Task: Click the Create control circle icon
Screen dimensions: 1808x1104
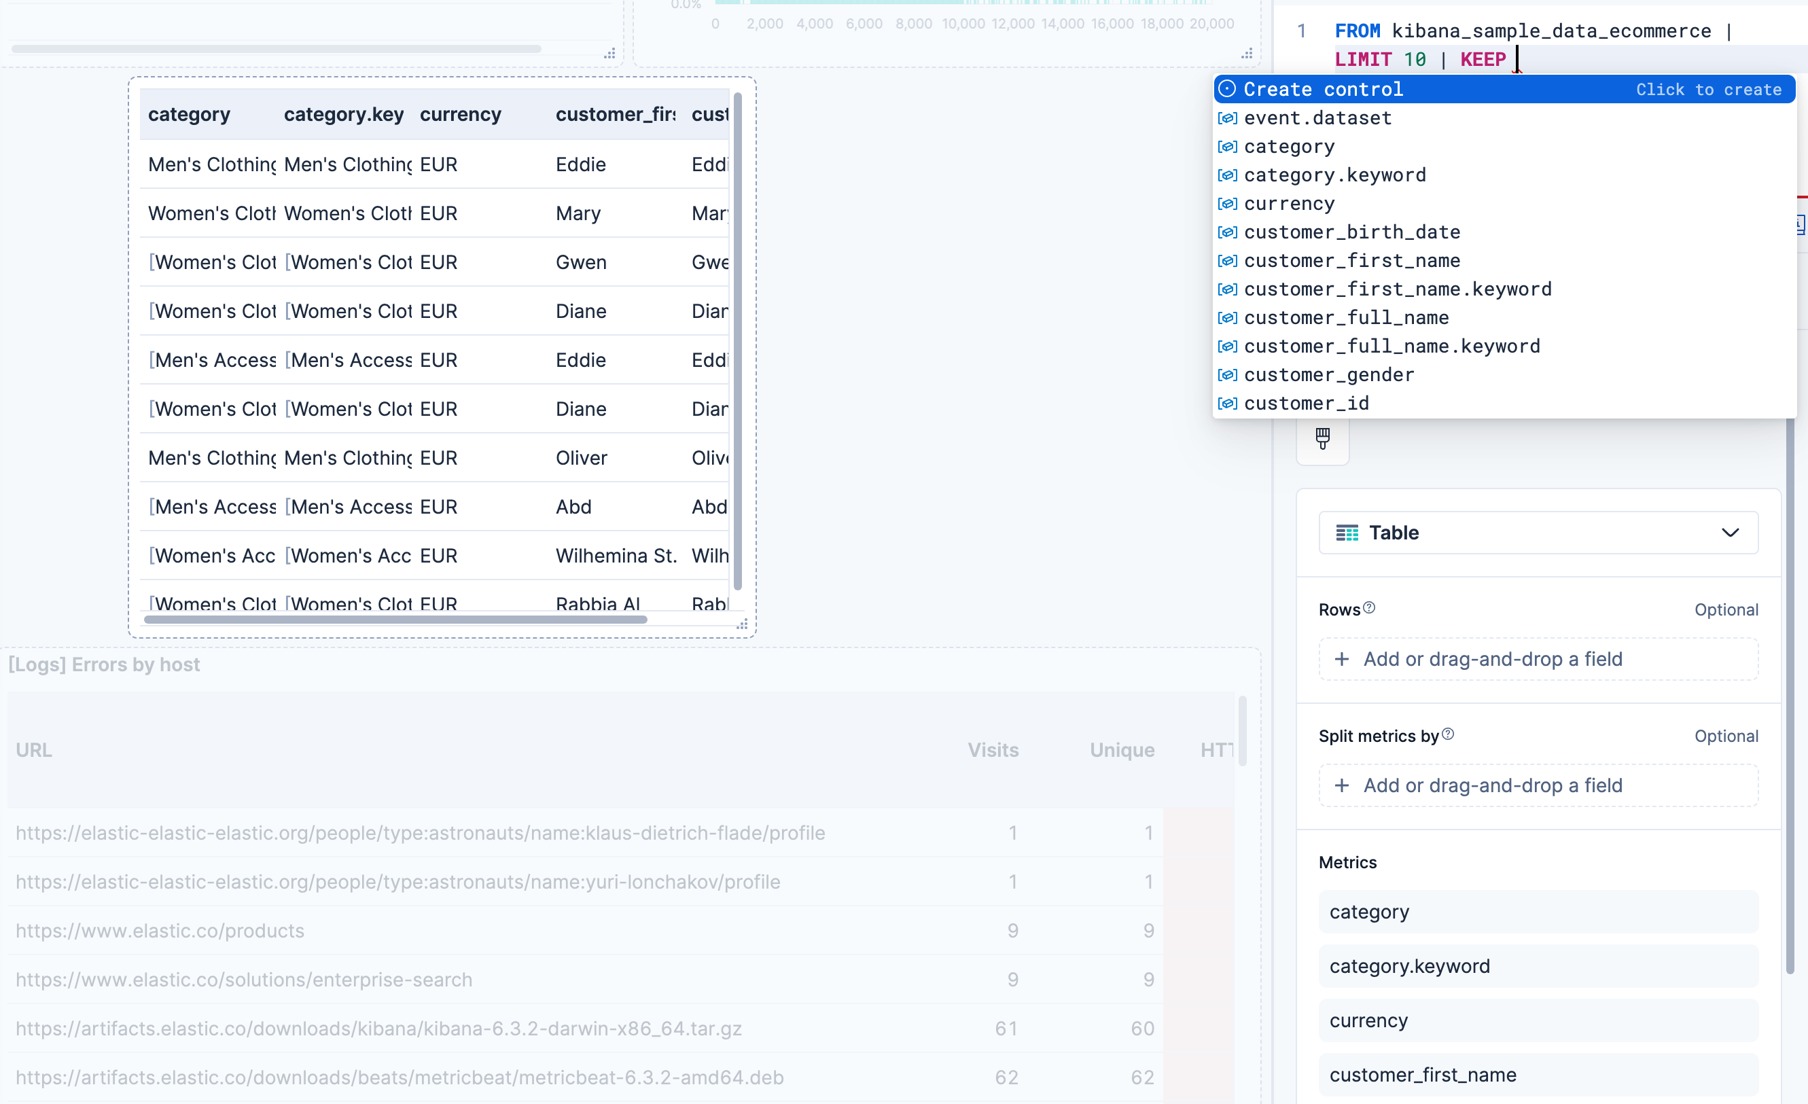Action: click(1227, 90)
